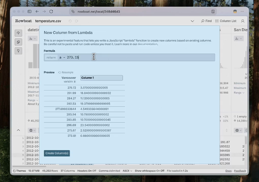The height and width of the screenshot is (182, 259).
Task: Click preview value 277.699333644
Action: tap(66, 109)
